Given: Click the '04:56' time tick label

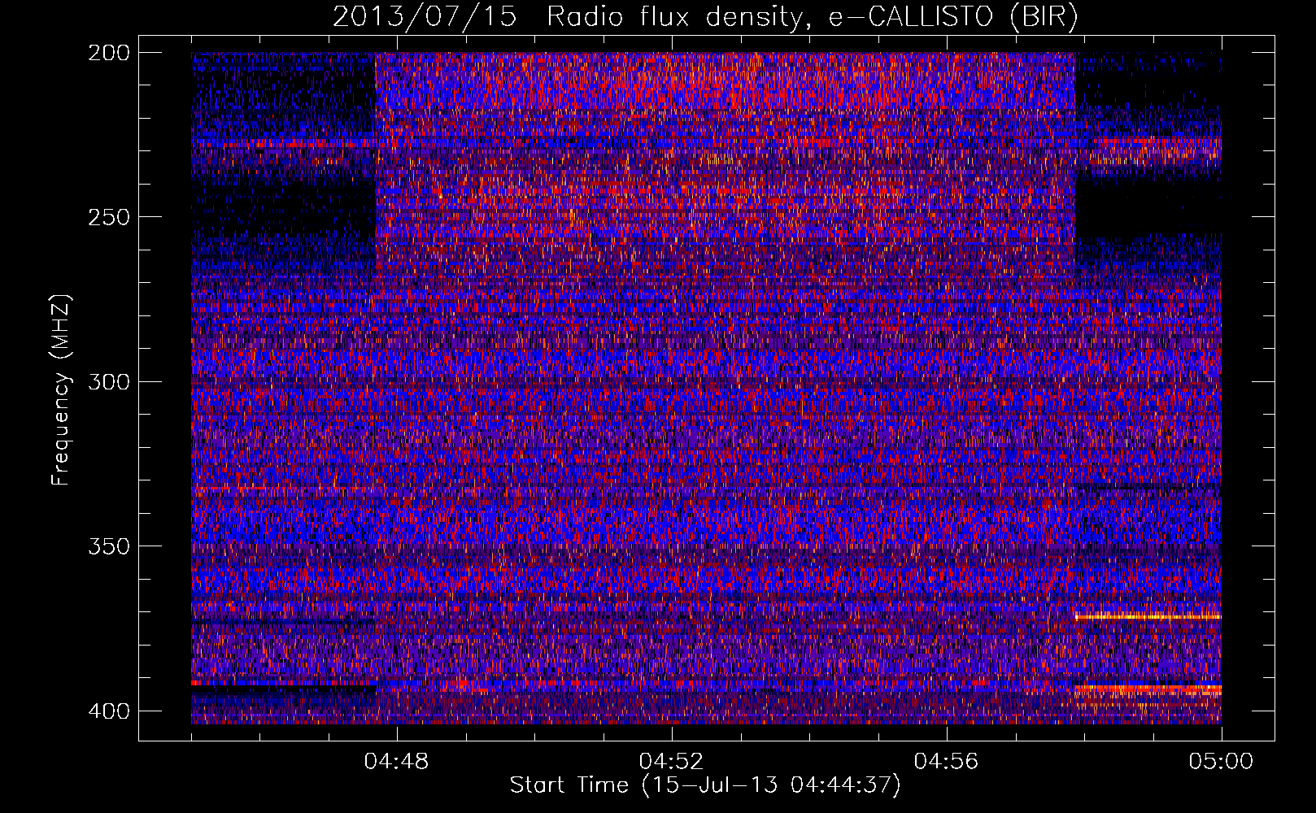Looking at the screenshot, I should pyautogui.click(x=947, y=762).
